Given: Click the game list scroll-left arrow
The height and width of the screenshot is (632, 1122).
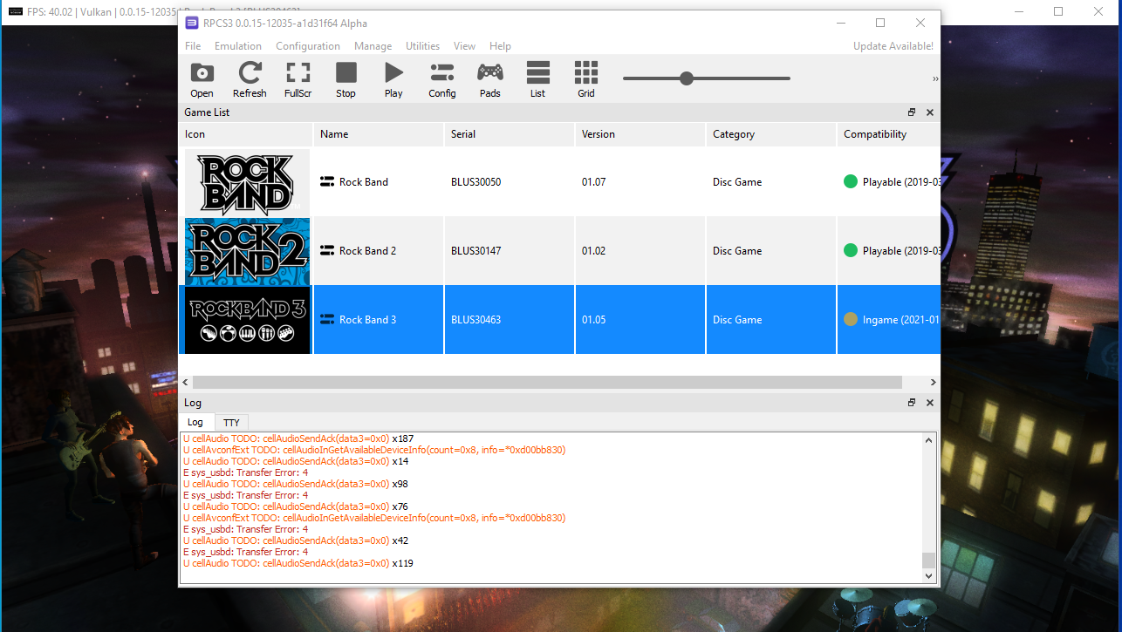Looking at the screenshot, I should click(x=185, y=383).
